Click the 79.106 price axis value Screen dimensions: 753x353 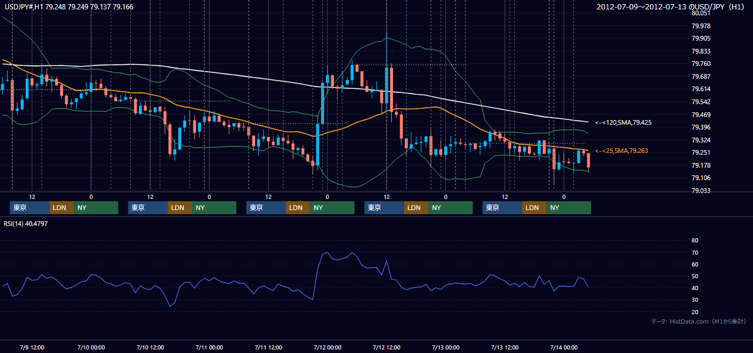coord(701,178)
